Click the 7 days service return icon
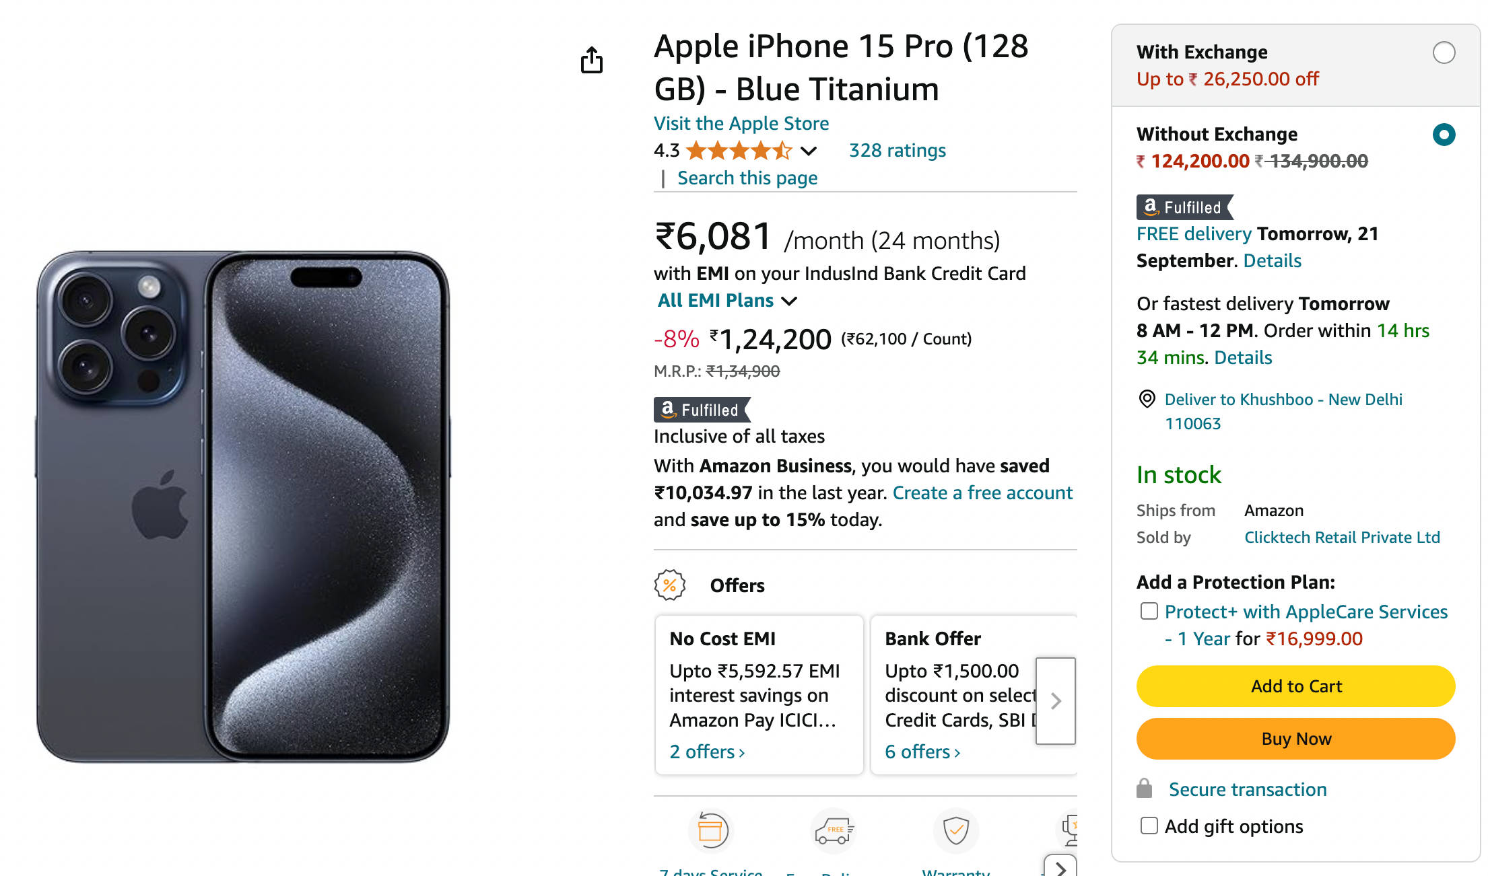Image resolution: width=1488 pixels, height=876 pixels. 710,830
